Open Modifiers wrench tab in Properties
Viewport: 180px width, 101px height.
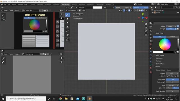[x=151, y=52]
